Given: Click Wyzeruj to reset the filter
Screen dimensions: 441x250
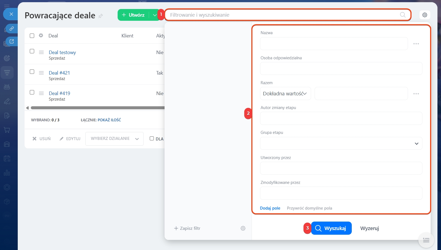Looking at the screenshot, I should click(x=370, y=228).
